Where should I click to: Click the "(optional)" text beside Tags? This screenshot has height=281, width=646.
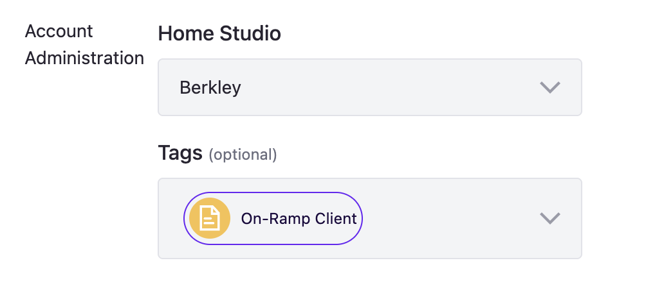click(243, 155)
